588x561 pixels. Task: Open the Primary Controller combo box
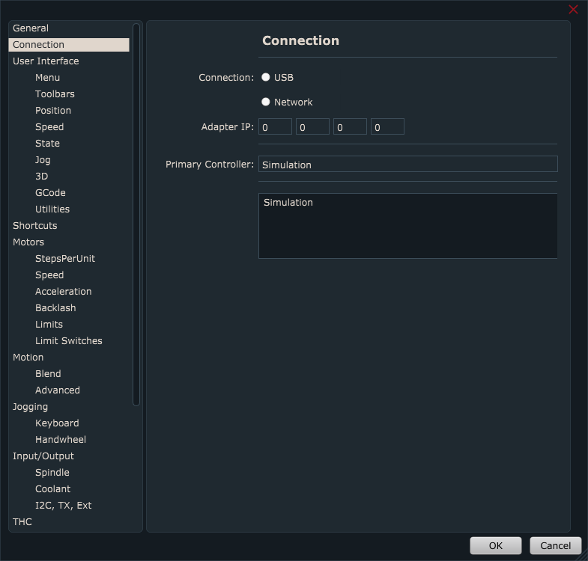pos(407,165)
